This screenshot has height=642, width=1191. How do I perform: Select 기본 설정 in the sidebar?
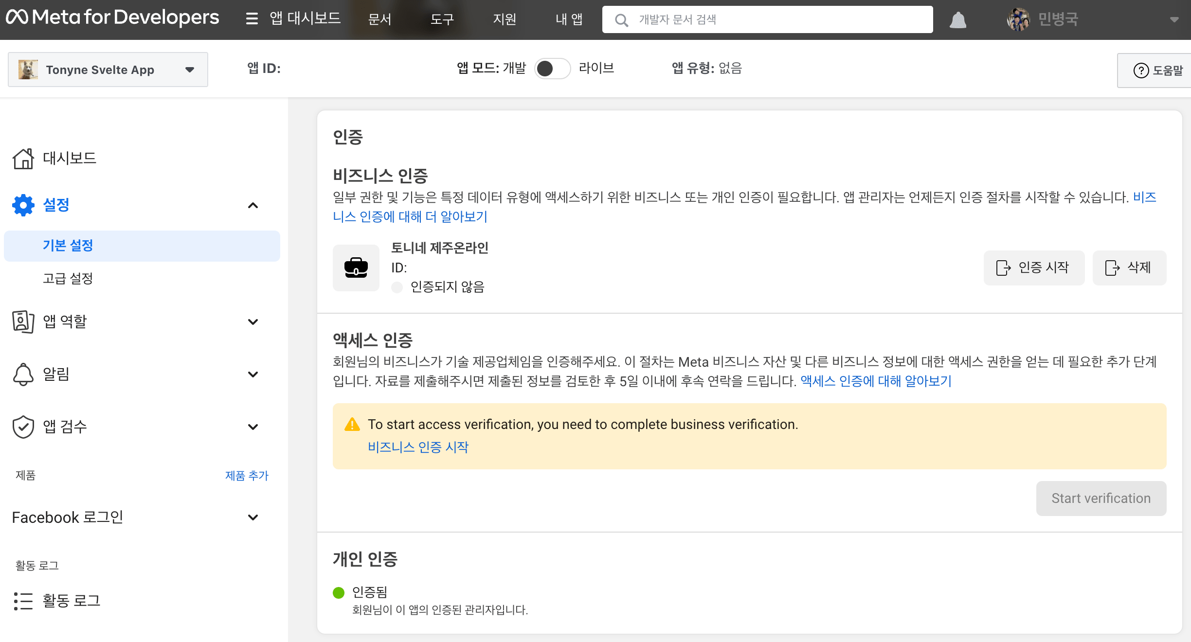point(142,246)
